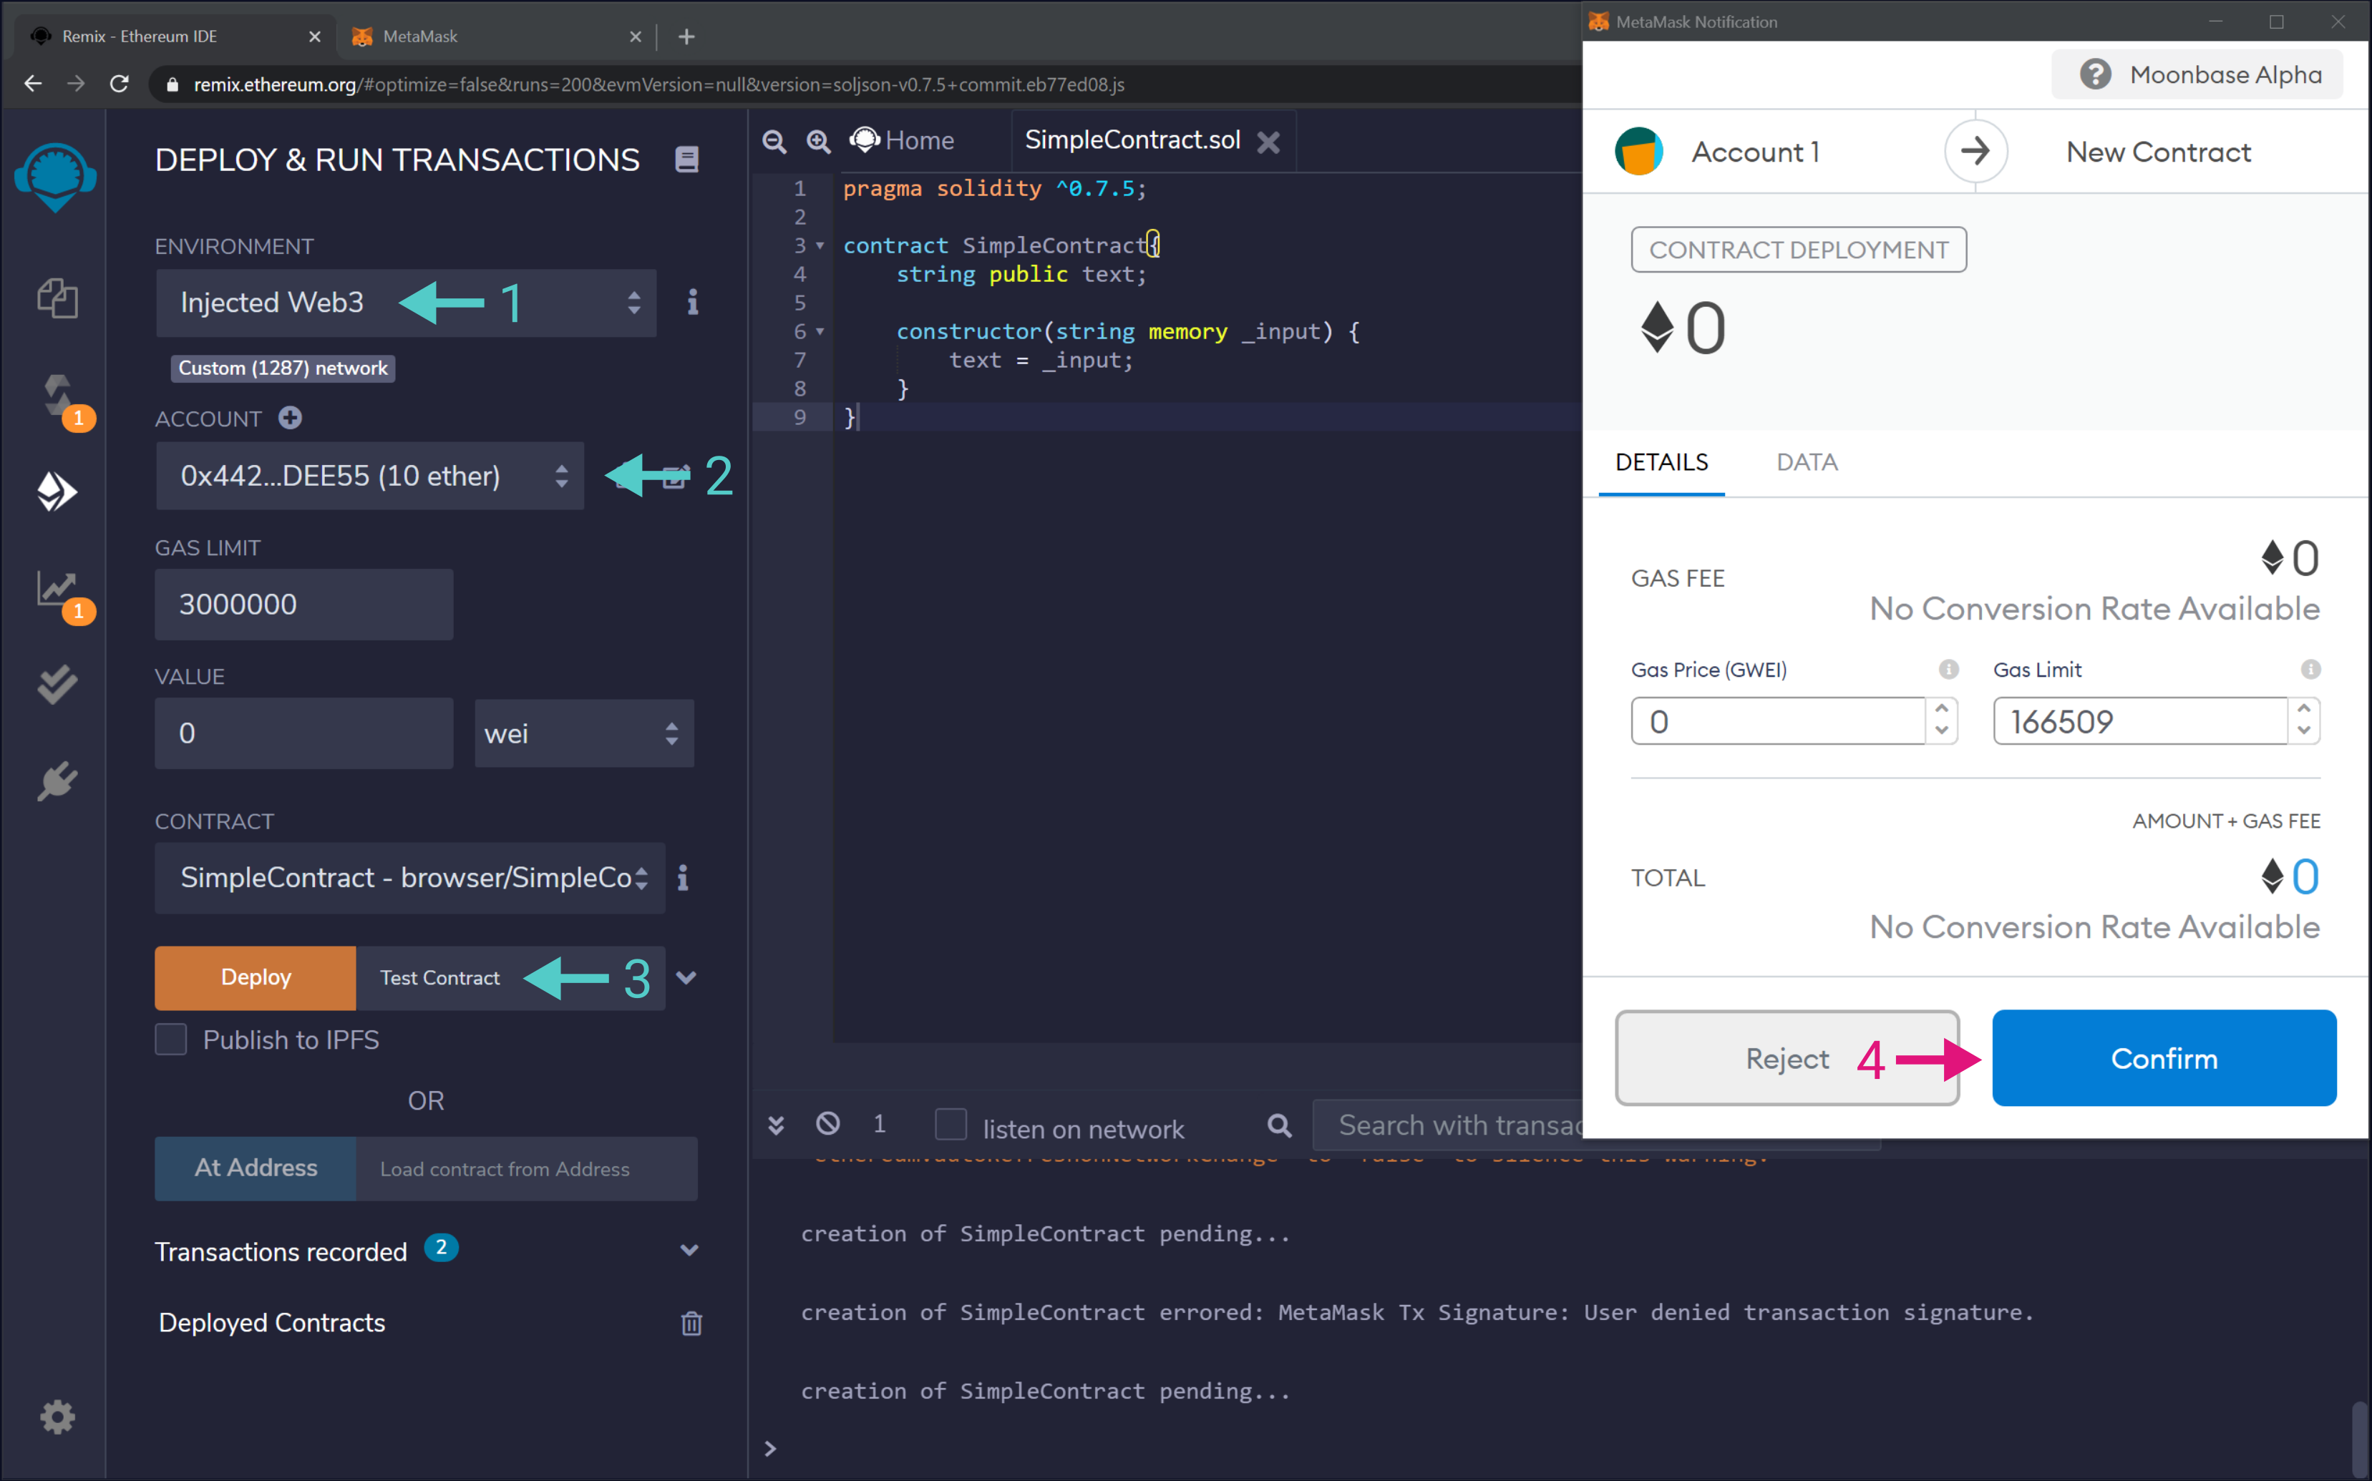Image resolution: width=2372 pixels, height=1481 pixels.
Task: Select the Remix - Ethereum IDE browser tab
Action: point(176,36)
